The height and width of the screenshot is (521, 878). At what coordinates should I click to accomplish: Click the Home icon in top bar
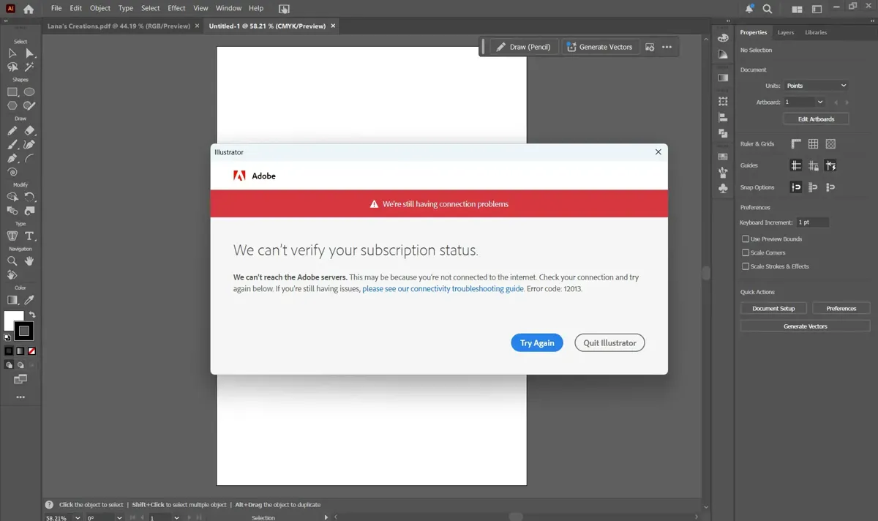click(x=29, y=9)
